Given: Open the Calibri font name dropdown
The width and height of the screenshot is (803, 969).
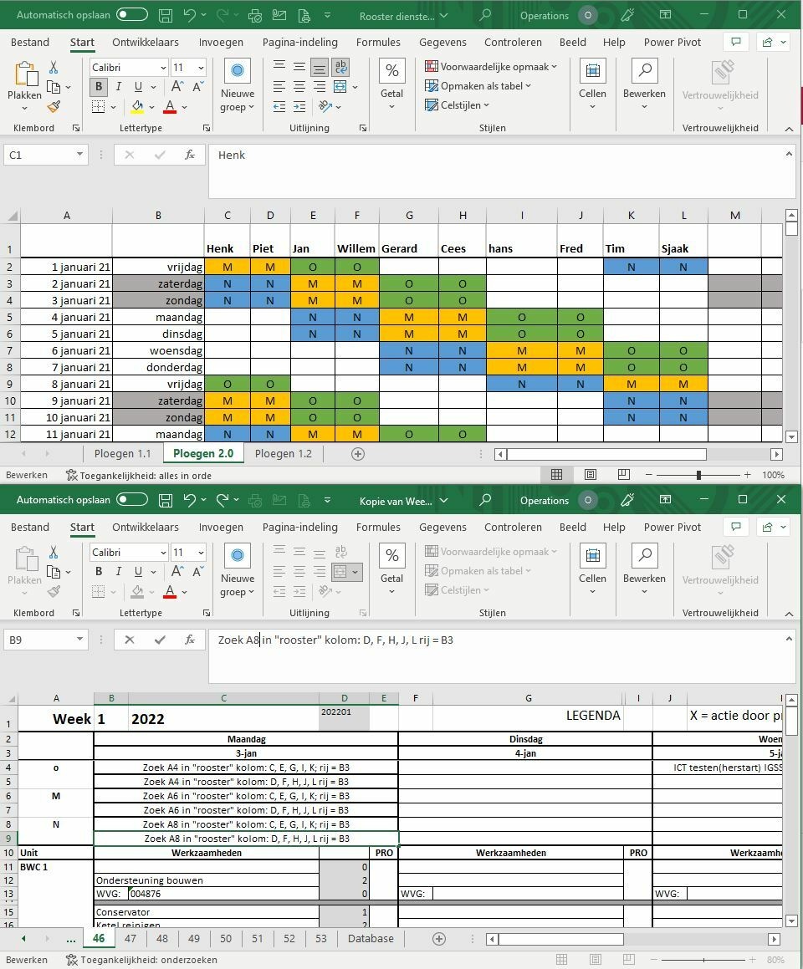Looking at the screenshot, I should [x=164, y=67].
